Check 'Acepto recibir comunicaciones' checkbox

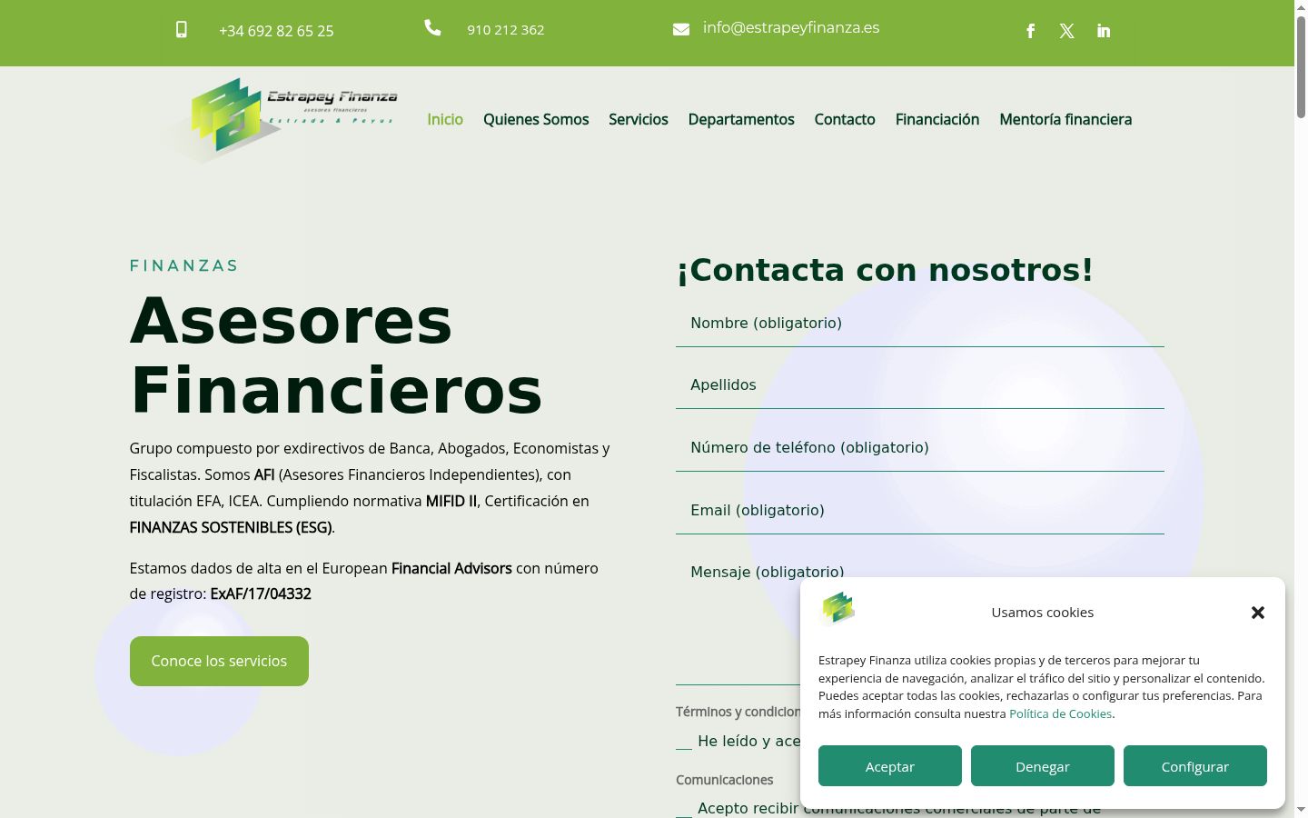point(684,809)
